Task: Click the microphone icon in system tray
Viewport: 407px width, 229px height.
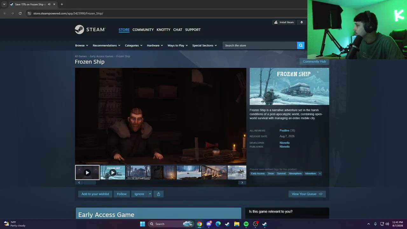Action: coord(376,224)
